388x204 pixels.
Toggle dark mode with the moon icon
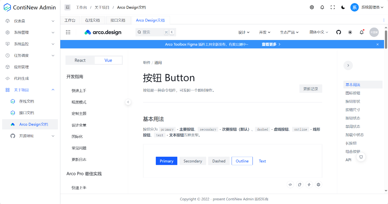[x=343, y=7]
